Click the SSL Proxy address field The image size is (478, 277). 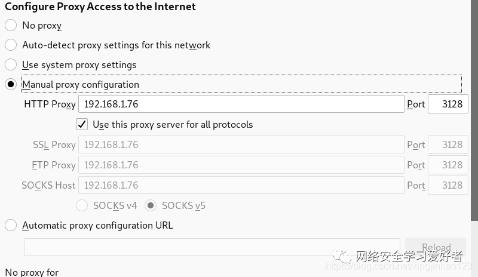(241, 144)
